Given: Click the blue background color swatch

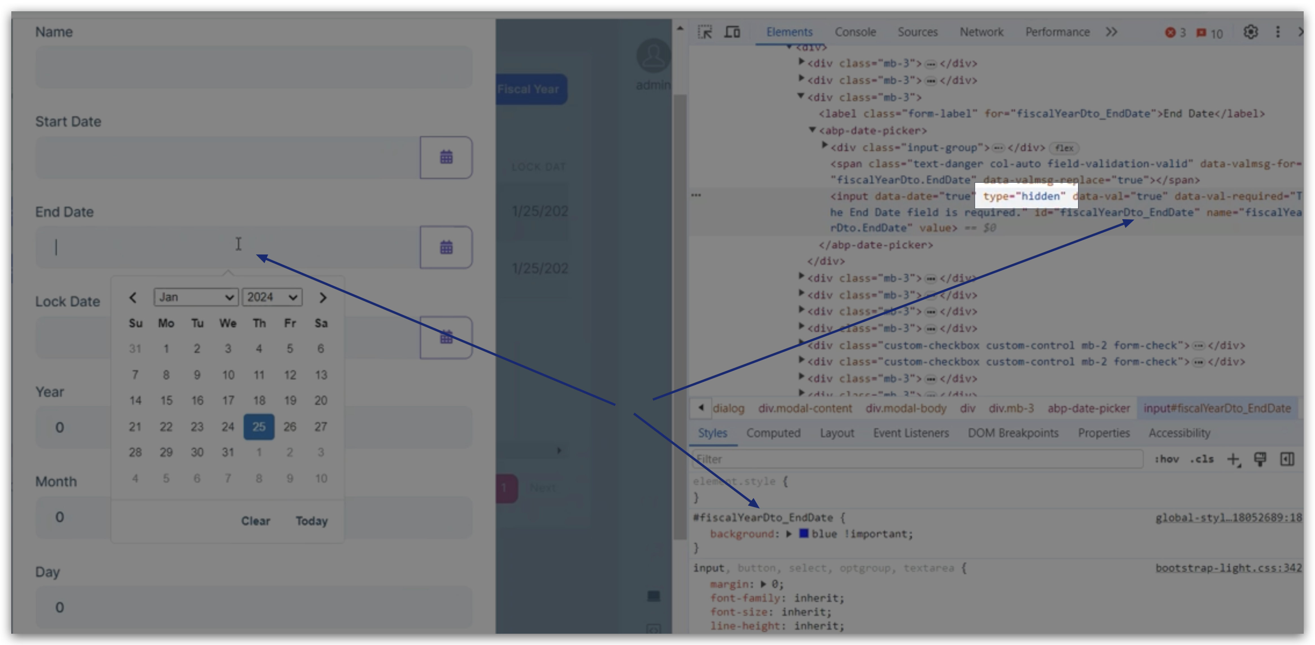Looking at the screenshot, I should (804, 533).
